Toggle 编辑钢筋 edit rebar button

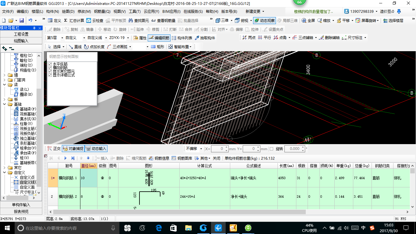coord(159,38)
